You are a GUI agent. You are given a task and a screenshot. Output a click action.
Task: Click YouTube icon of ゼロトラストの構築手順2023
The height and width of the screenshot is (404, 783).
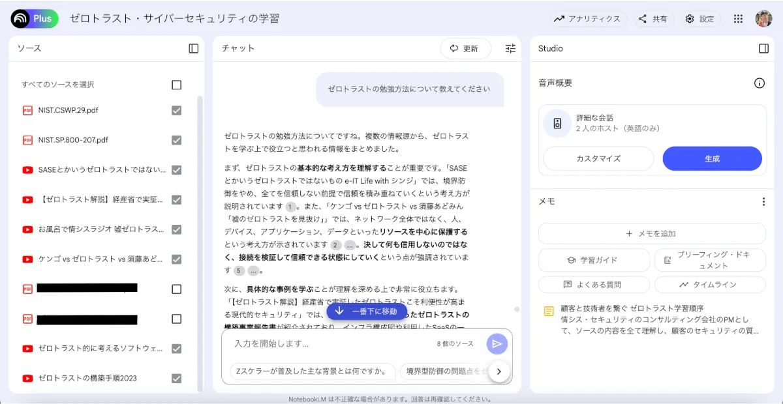tap(27, 378)
